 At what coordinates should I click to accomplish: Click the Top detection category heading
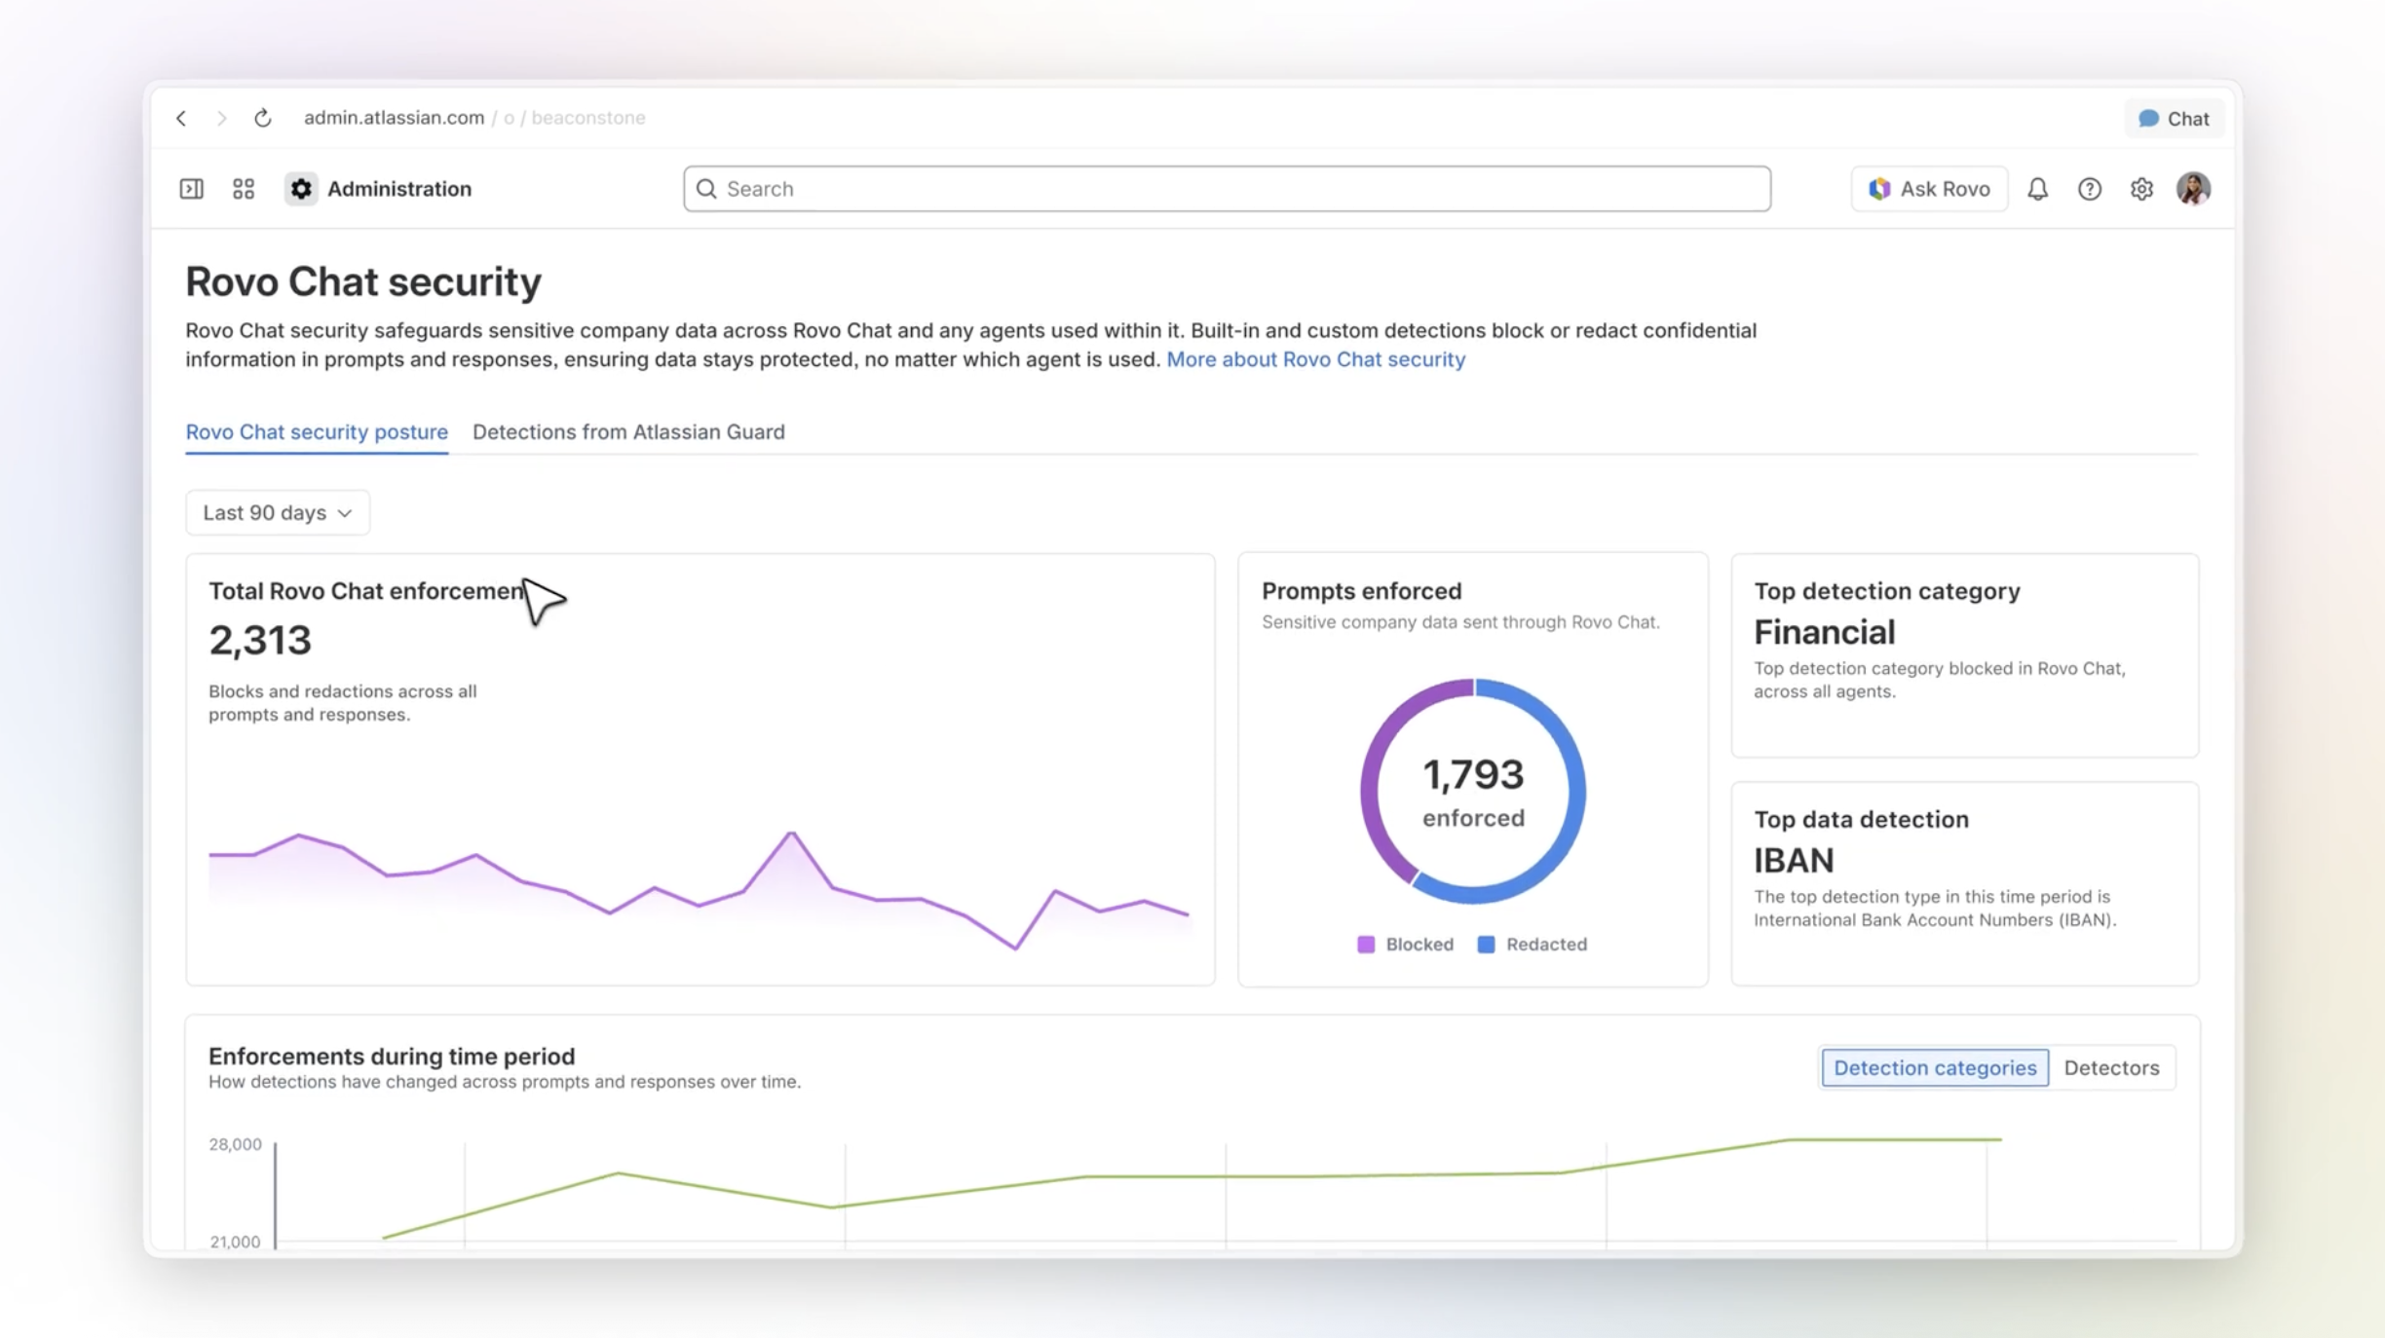[1887, 591]
